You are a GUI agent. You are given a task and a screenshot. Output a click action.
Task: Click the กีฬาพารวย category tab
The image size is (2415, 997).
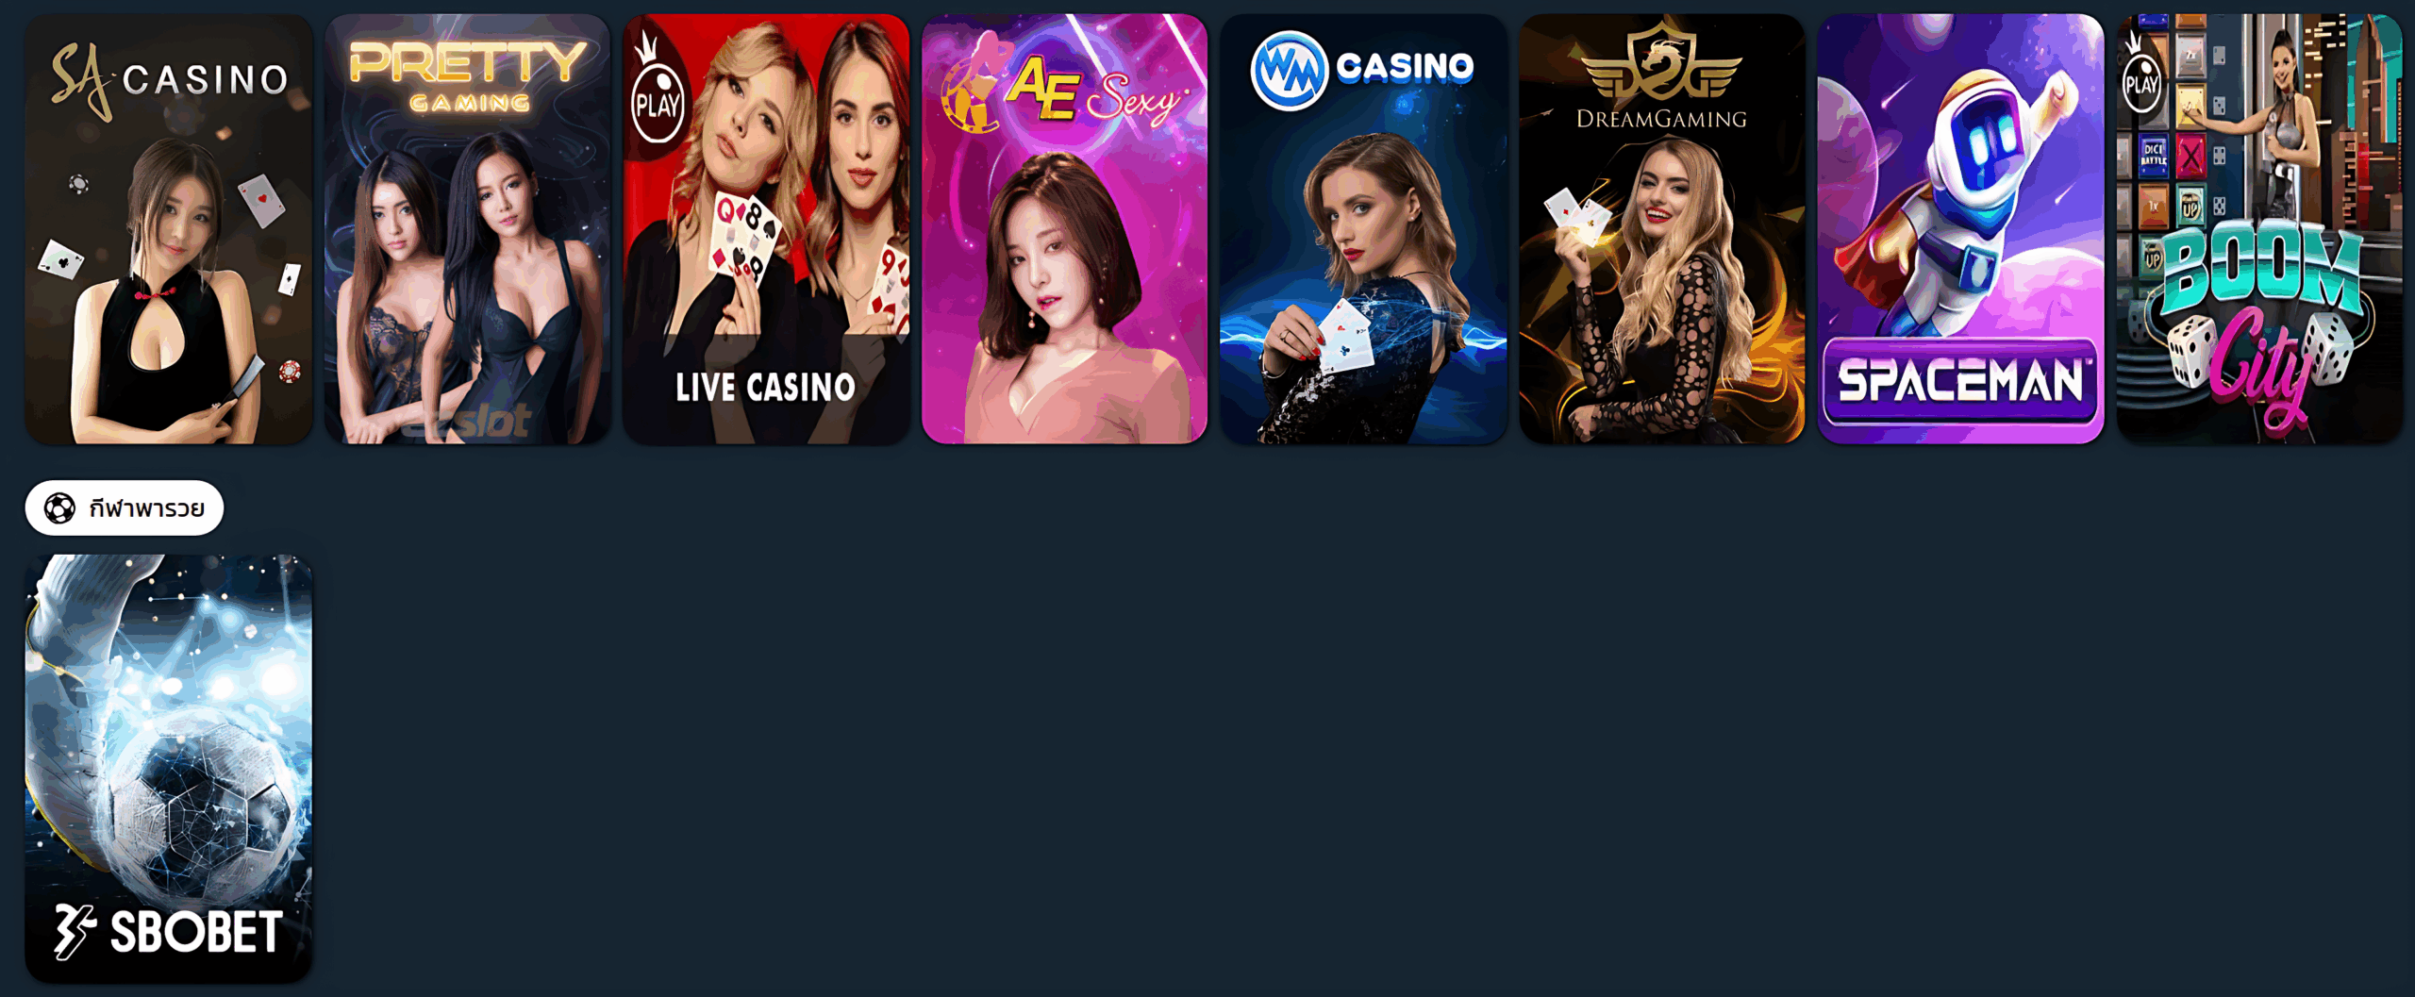[125, 508]
